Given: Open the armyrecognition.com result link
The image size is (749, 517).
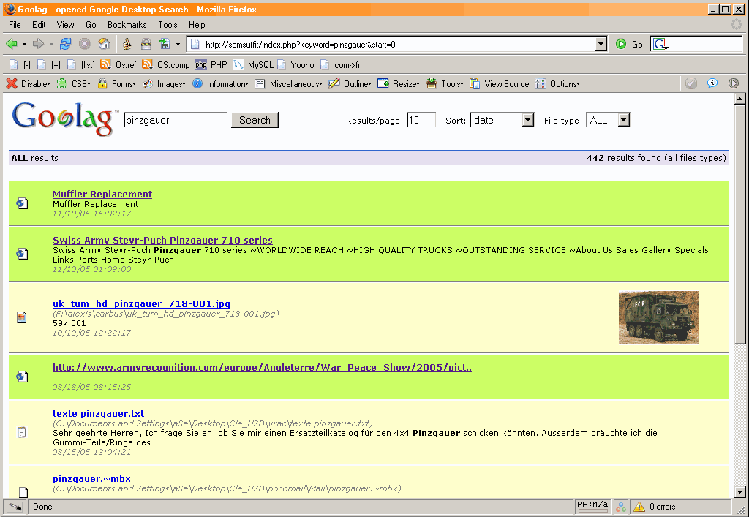Looking at the screenshot, I should (x=262, y=367).
